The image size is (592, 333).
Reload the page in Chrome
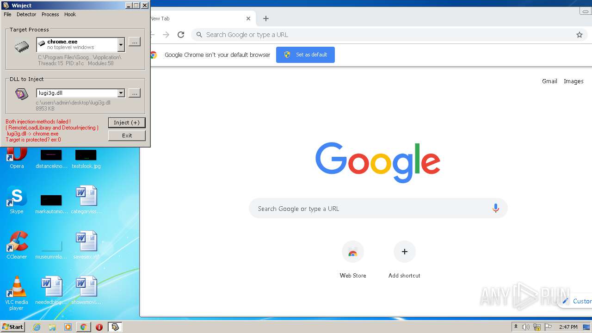181,35
